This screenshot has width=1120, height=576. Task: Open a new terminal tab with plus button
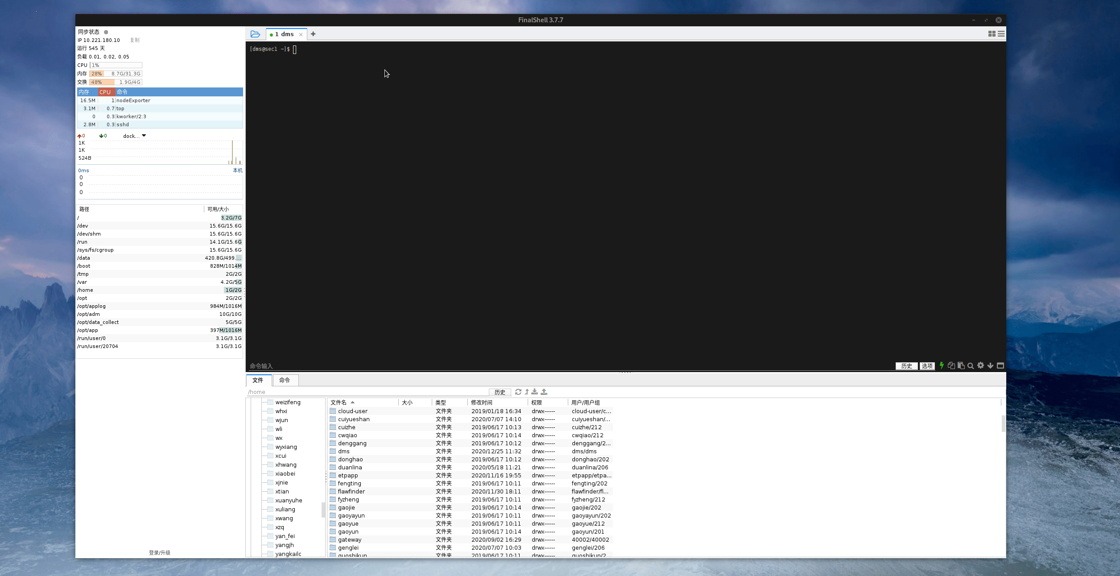313,34
